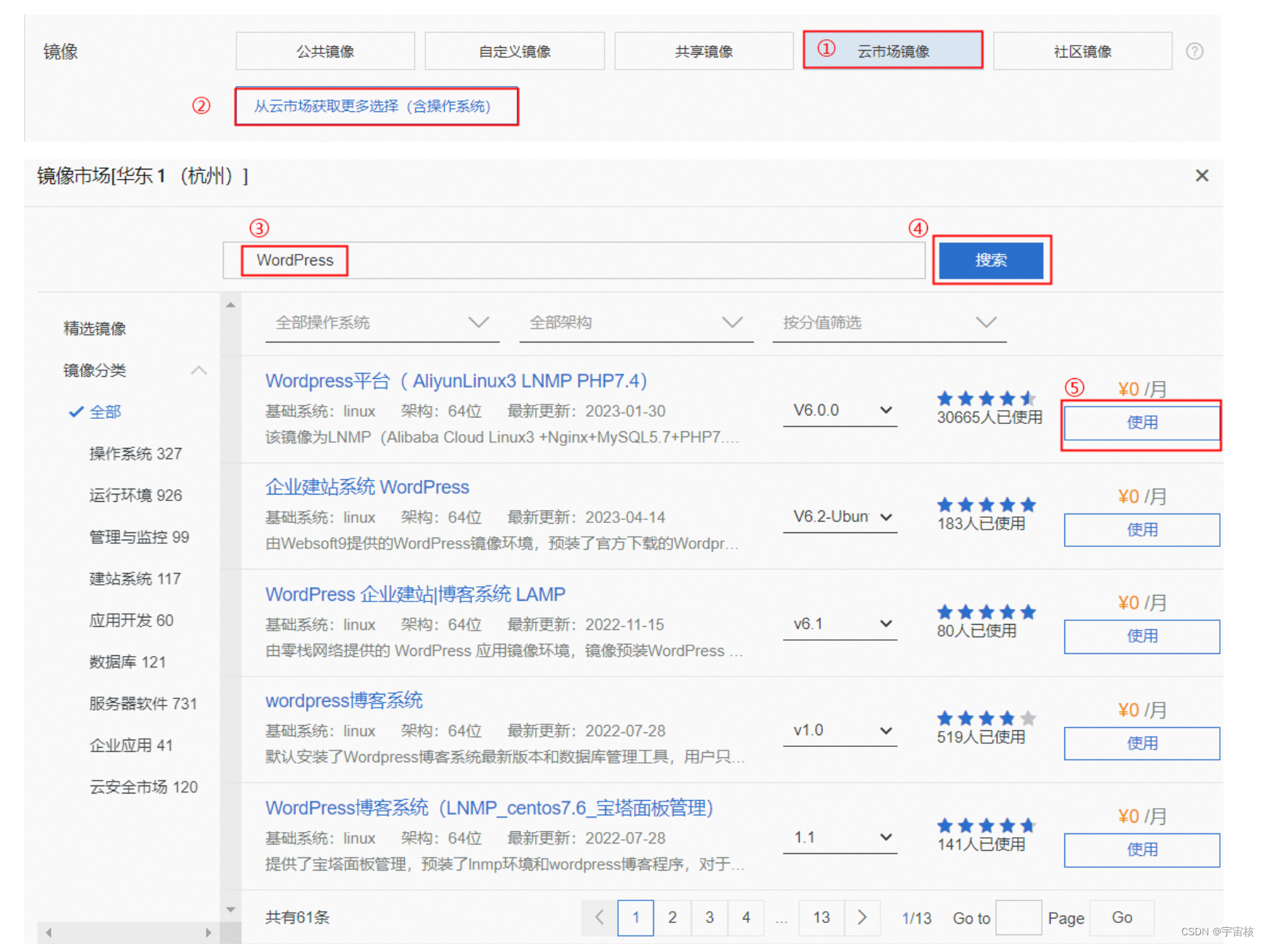Select 操作系统 327 category
1265x944 pixels.
pos(135,454)
